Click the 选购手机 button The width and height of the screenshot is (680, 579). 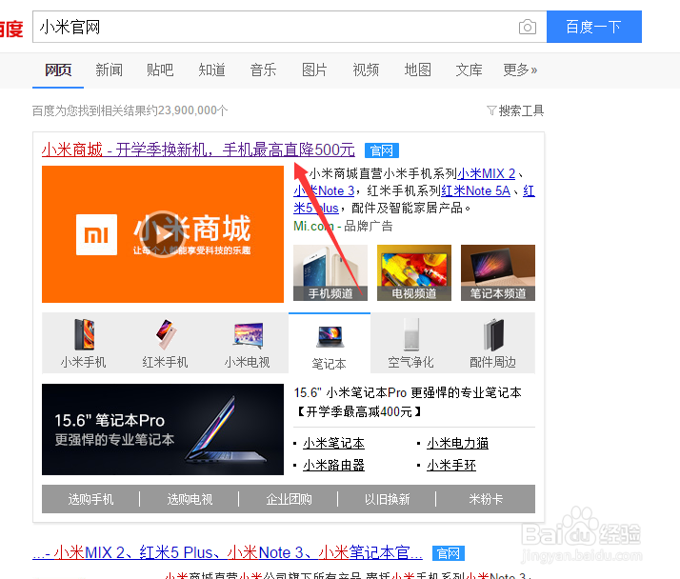coord(90,499)
